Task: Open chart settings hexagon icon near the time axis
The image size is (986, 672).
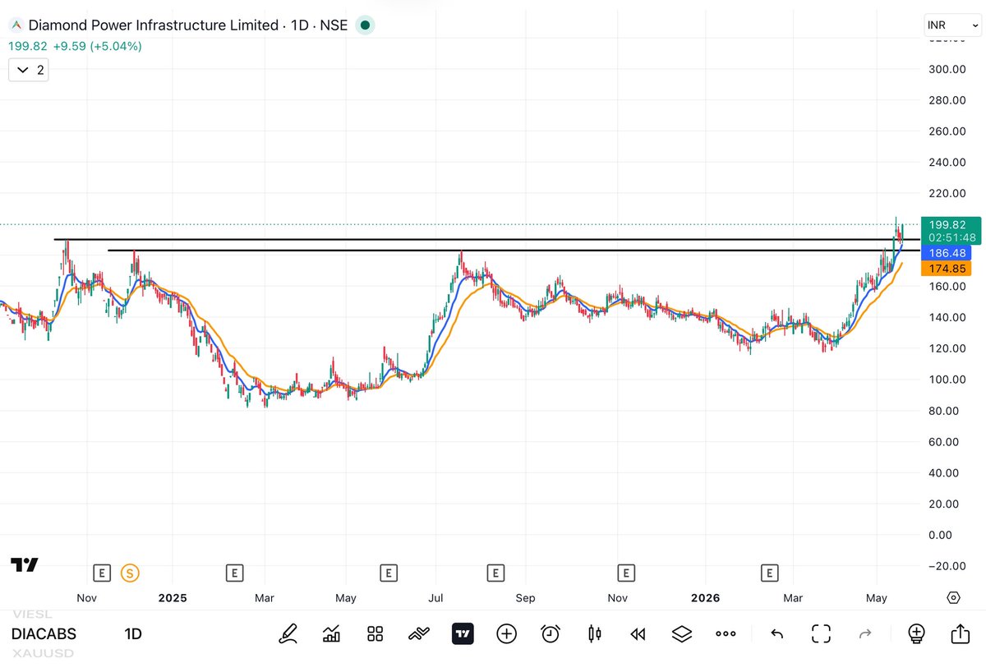Action: [x=953, y=597]
